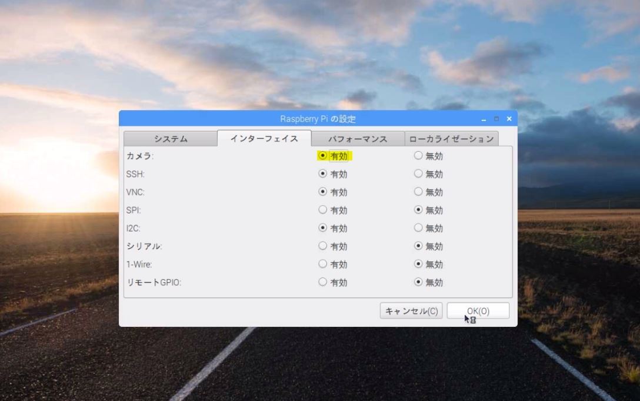Select SSH 有効 radio button
Screen dimensions: 640x401
(322, 174)
